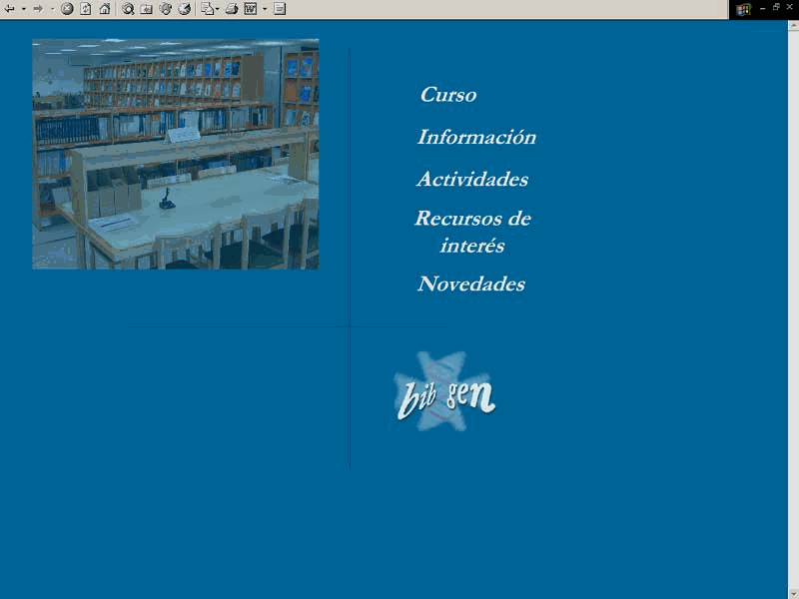Open dropdown arrow next to Word edit icon

click(265, 9)
